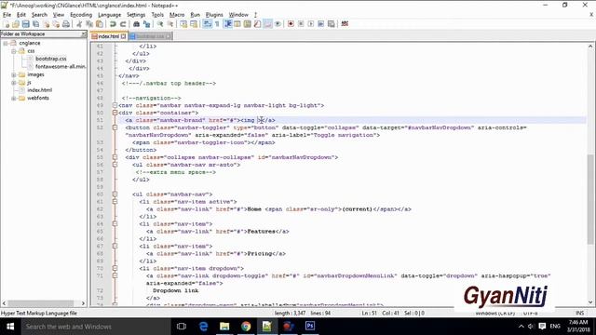
Task: Open the Replace dialog toolbar icon
Action: pos(146,24)
